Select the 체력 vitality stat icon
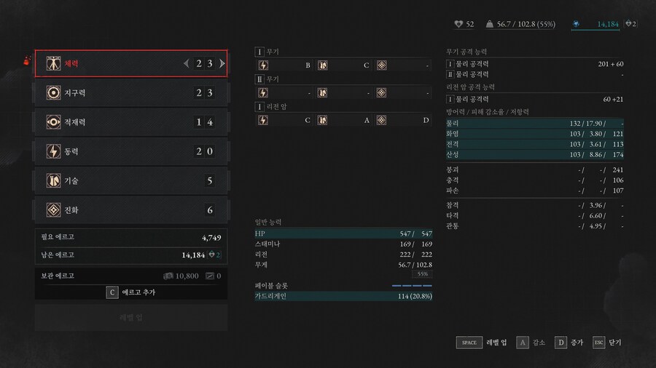 pyautogui.click(x=53, y=63)
